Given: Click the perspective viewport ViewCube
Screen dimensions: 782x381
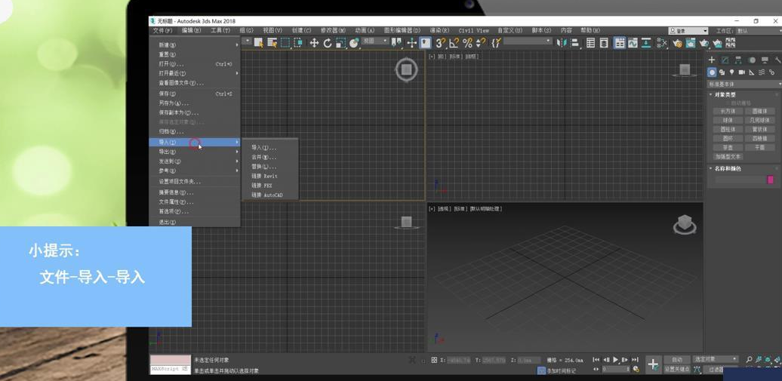Looking at the screenshot, I should tap(685, 224).
